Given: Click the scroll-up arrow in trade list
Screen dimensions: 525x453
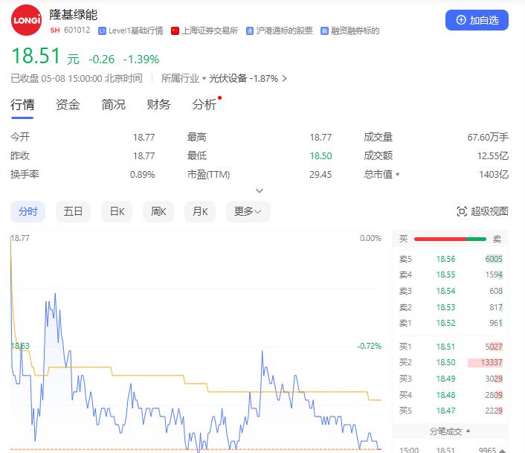Looking at the screenshot, I should click(x=503, y=451).
